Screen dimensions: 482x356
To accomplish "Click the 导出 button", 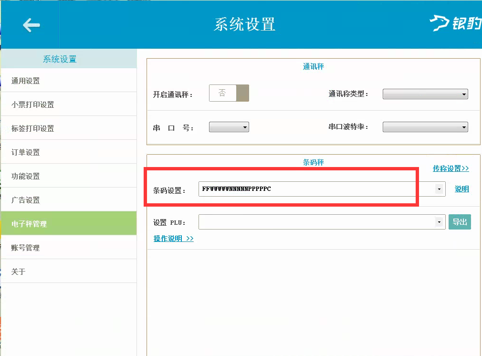I will [x=460, y=222].
